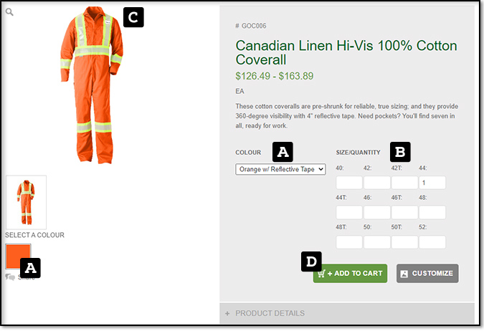Image resolution: width=484 pixels, height=331 pixels.
Task: Click the size 42T quantity field
Action: coord(404,183)
